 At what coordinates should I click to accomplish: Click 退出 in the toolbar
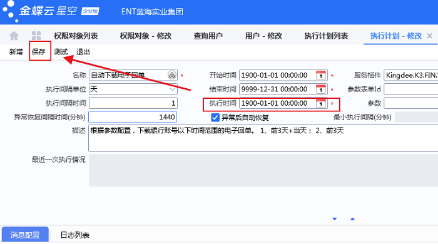(x=83, y=52)
